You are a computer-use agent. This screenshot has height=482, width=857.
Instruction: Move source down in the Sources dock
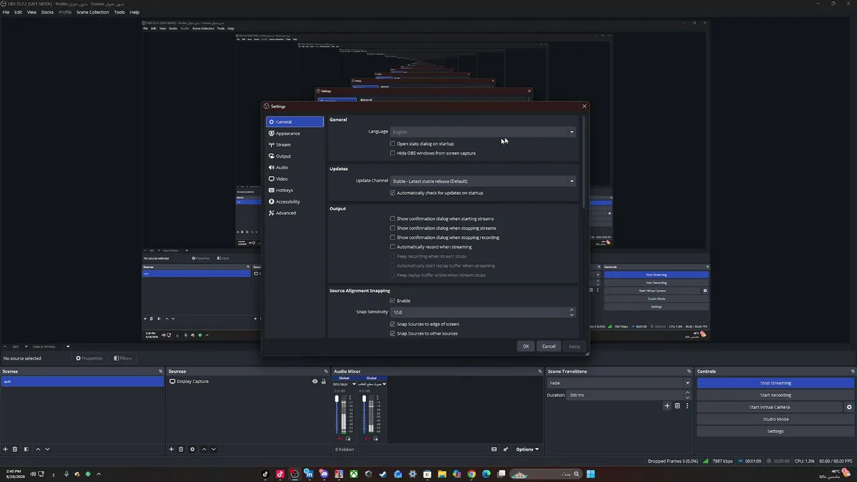tap(214, 449)
